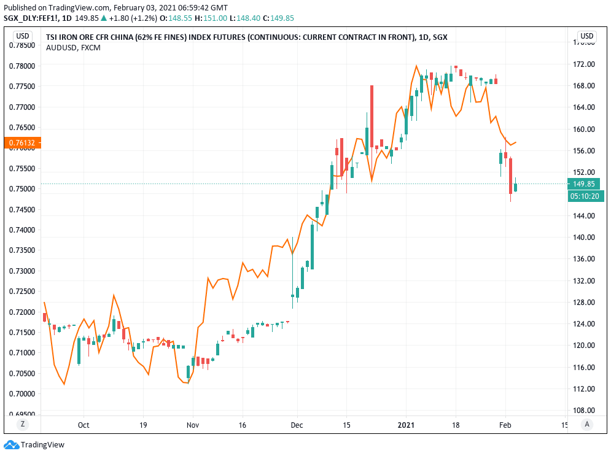Click the TradingView text at bottom left
The image size is (611, 456).
tap(42, 445)
